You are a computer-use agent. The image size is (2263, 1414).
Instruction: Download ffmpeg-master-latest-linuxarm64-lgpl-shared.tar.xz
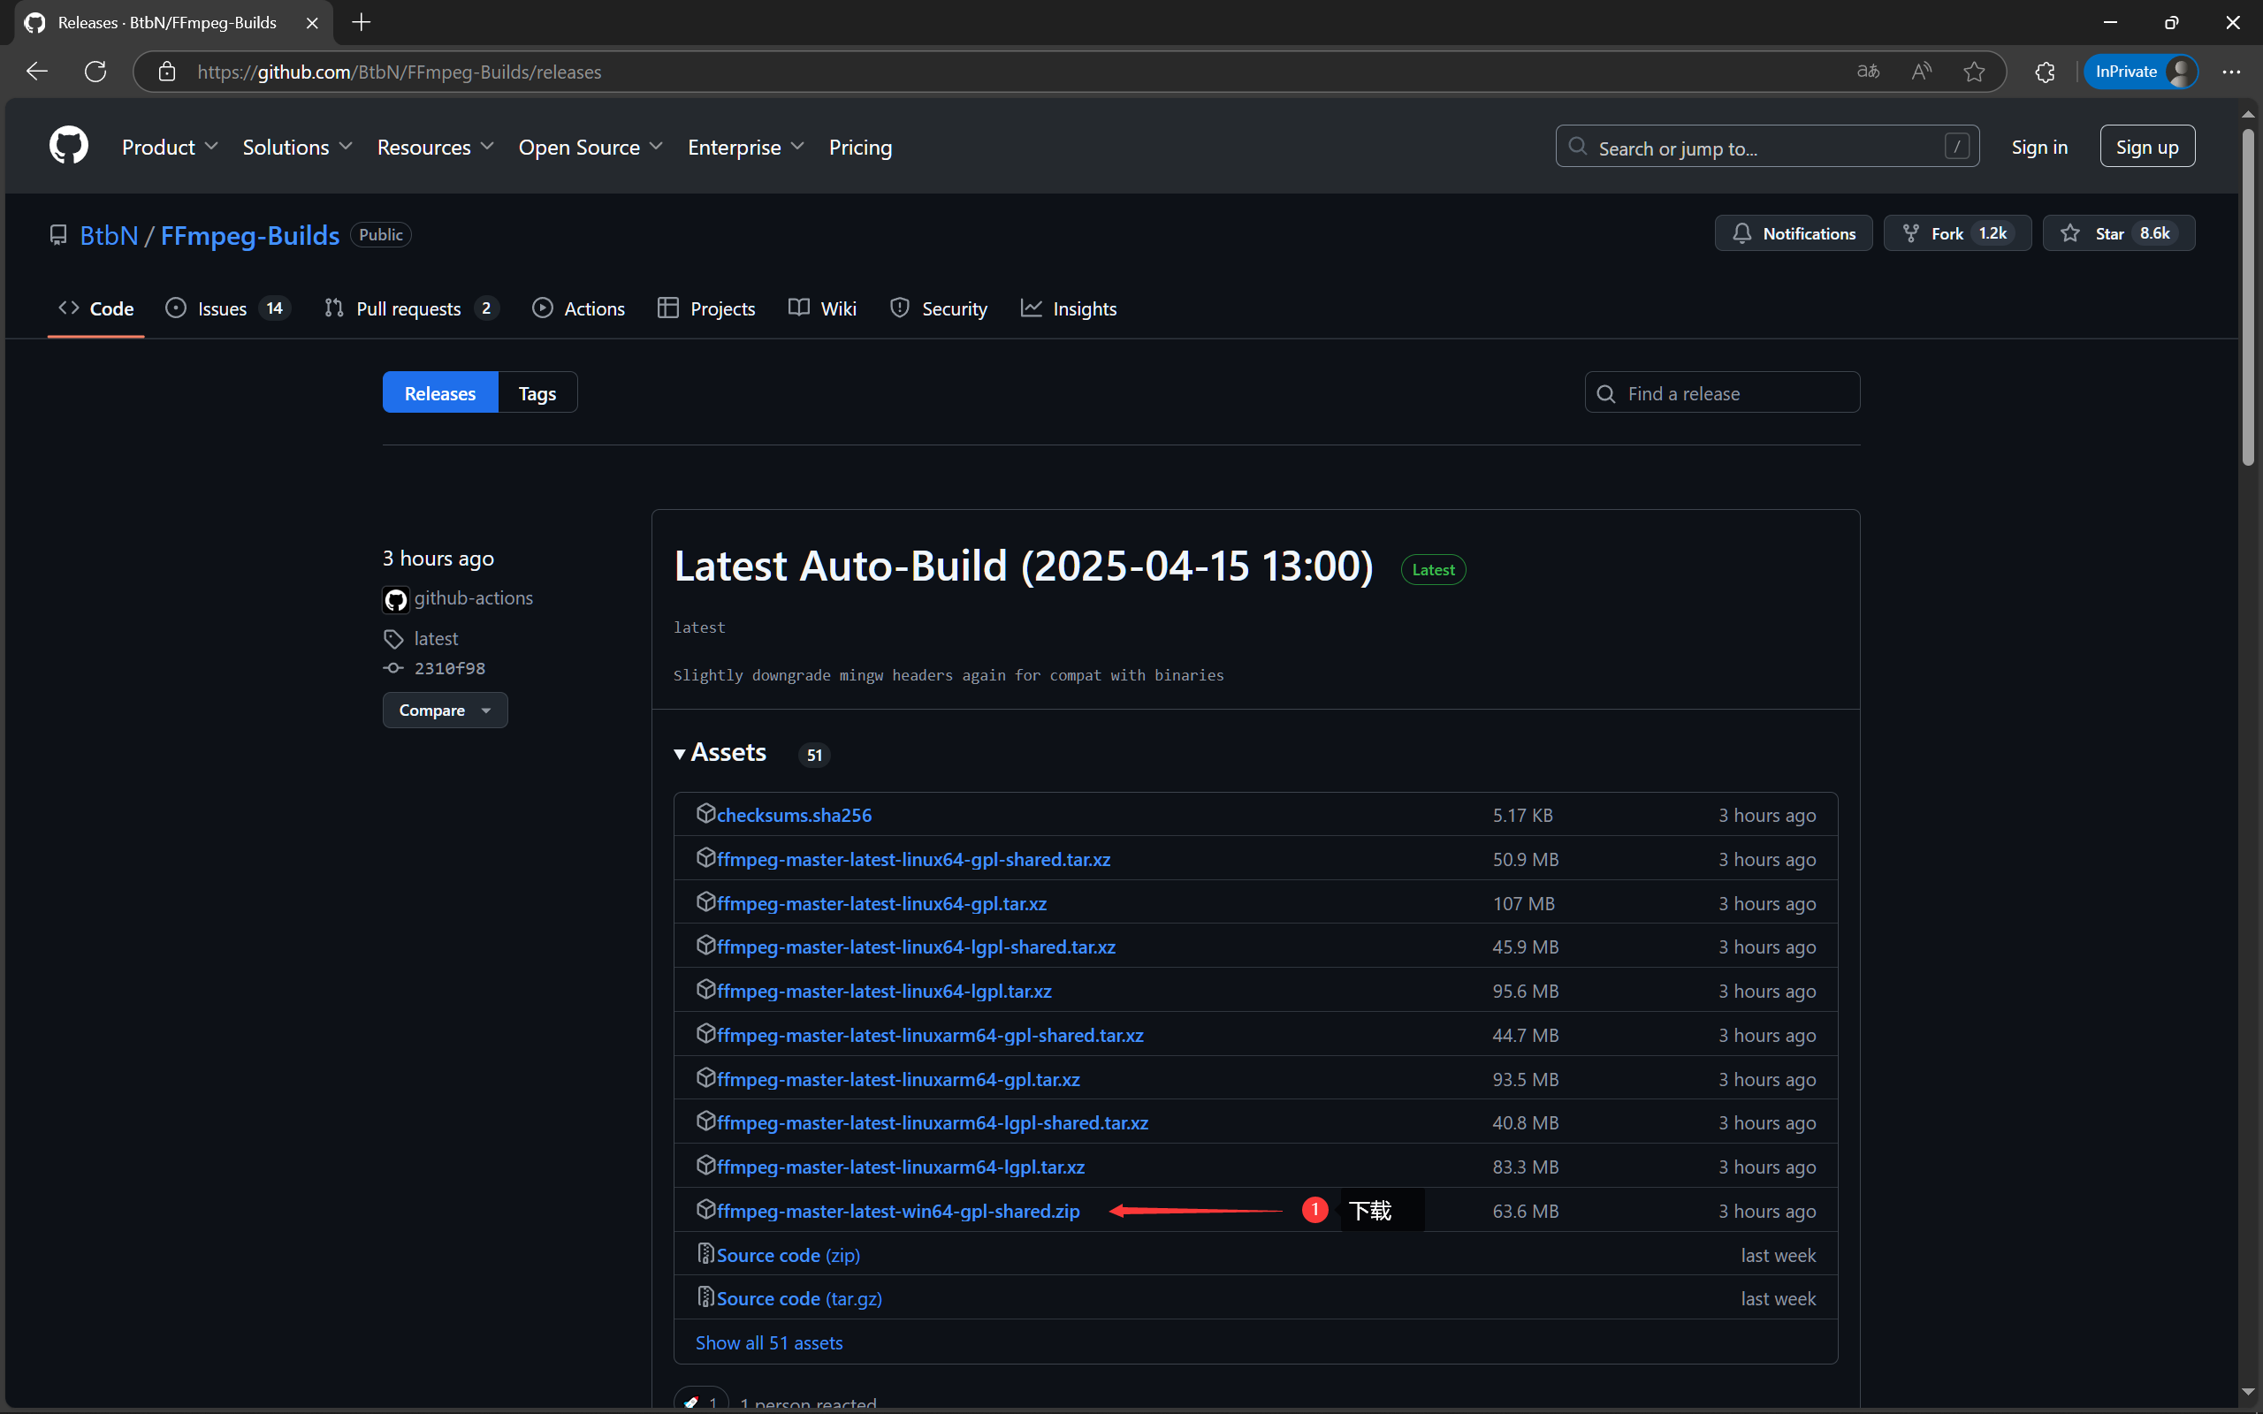[933, 1122]
